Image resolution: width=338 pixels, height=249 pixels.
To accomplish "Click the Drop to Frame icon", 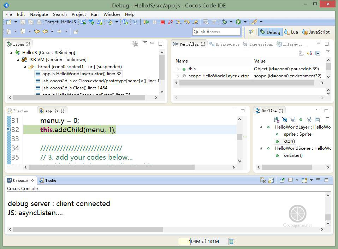I will [x=206, y=22].
